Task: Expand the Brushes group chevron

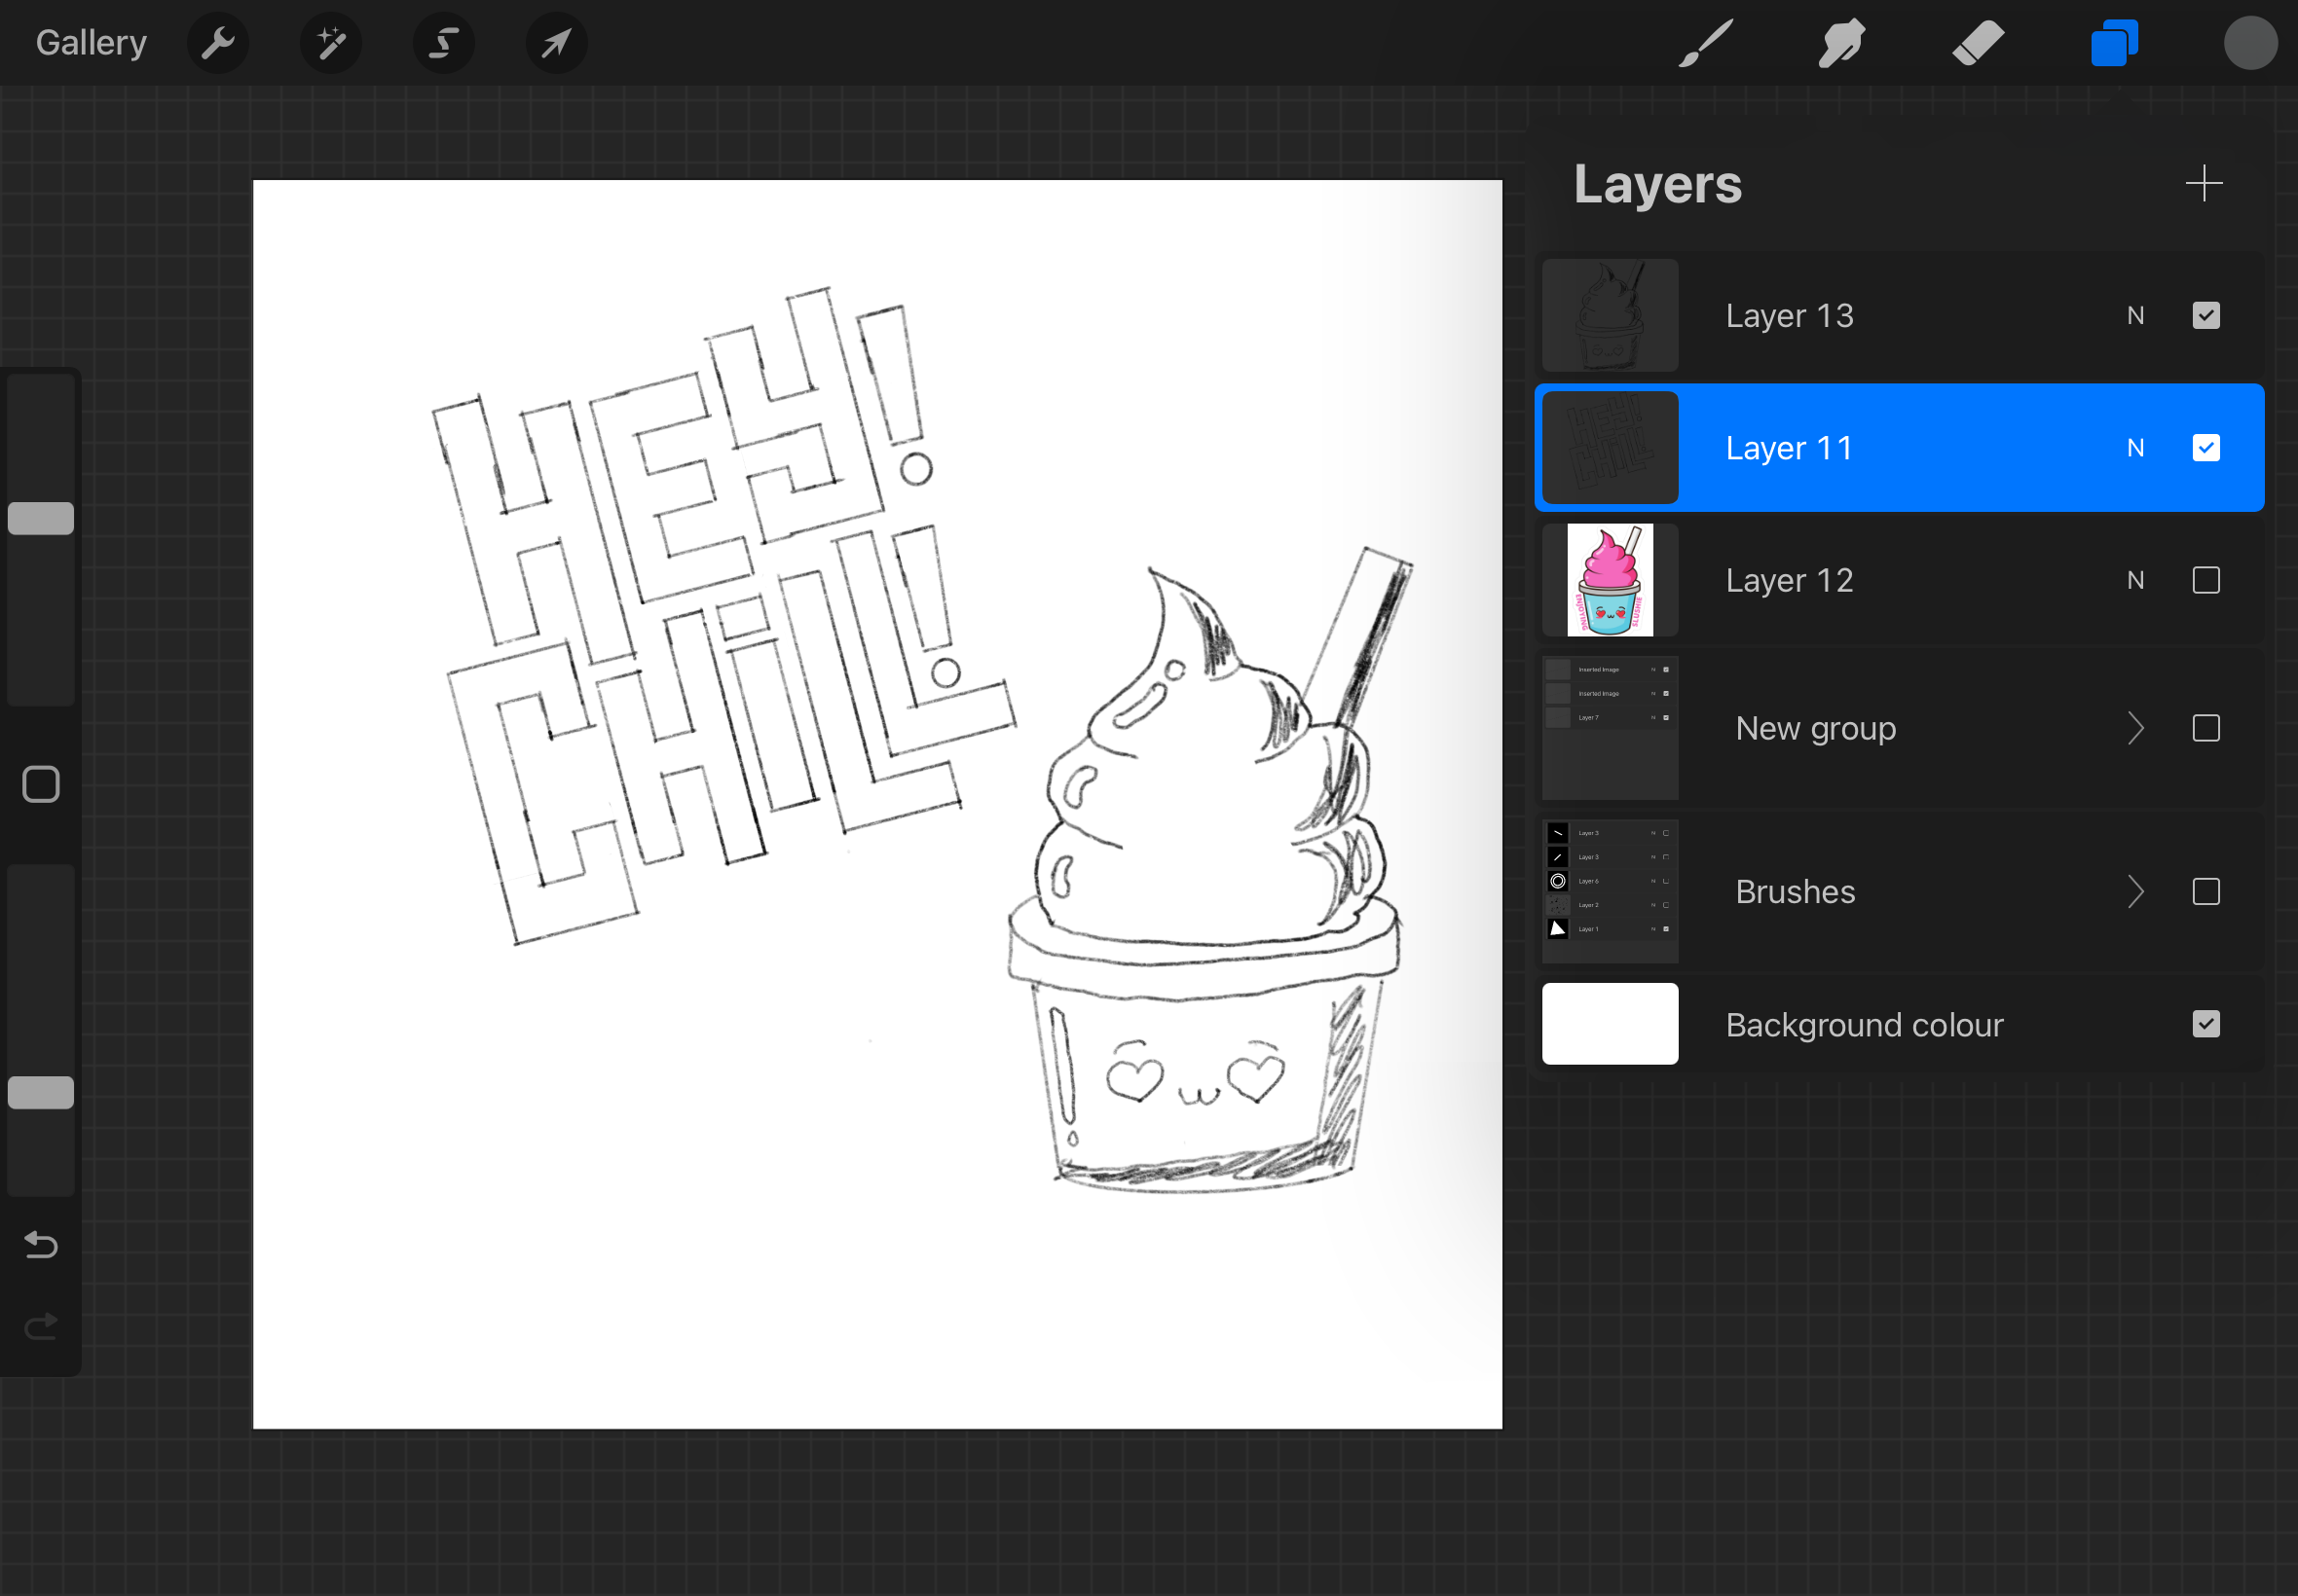Action: point(2135,891)
